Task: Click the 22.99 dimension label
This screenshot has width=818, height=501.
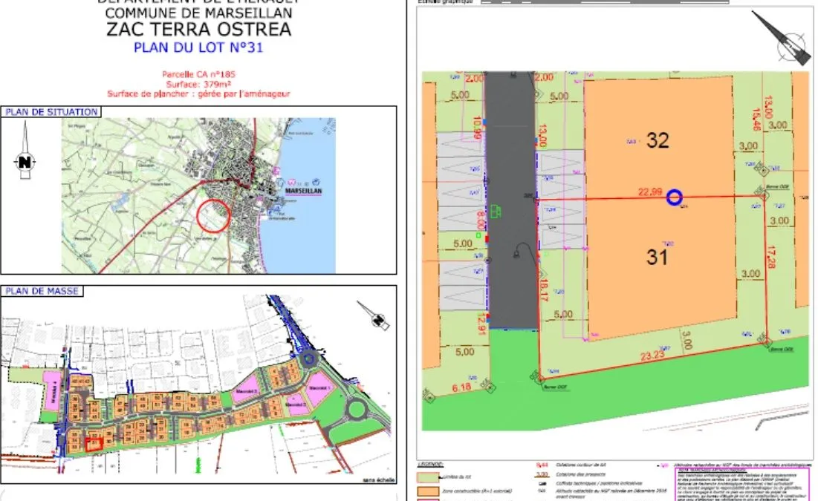Action: click(x=650, y=191)
